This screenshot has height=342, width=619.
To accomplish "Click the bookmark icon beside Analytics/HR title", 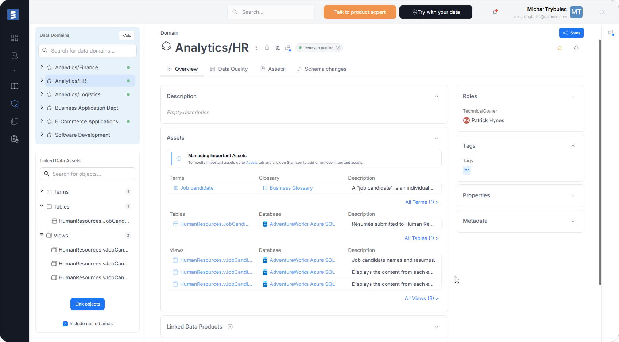I will 267,48.
